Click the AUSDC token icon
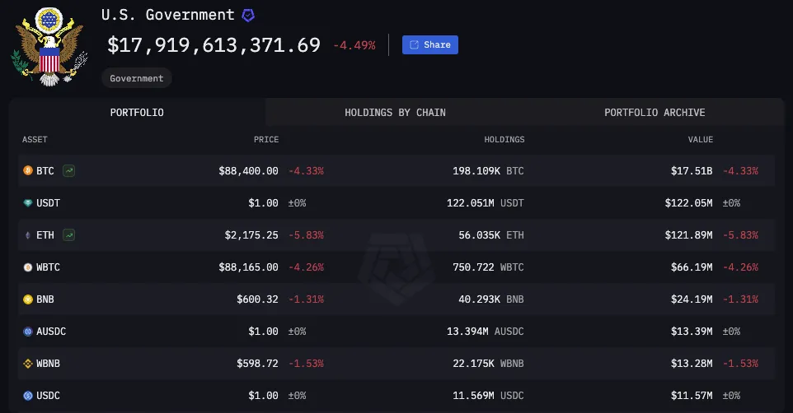Image resolution: width=793 pixels, height=413 pixels. point(28,332)
